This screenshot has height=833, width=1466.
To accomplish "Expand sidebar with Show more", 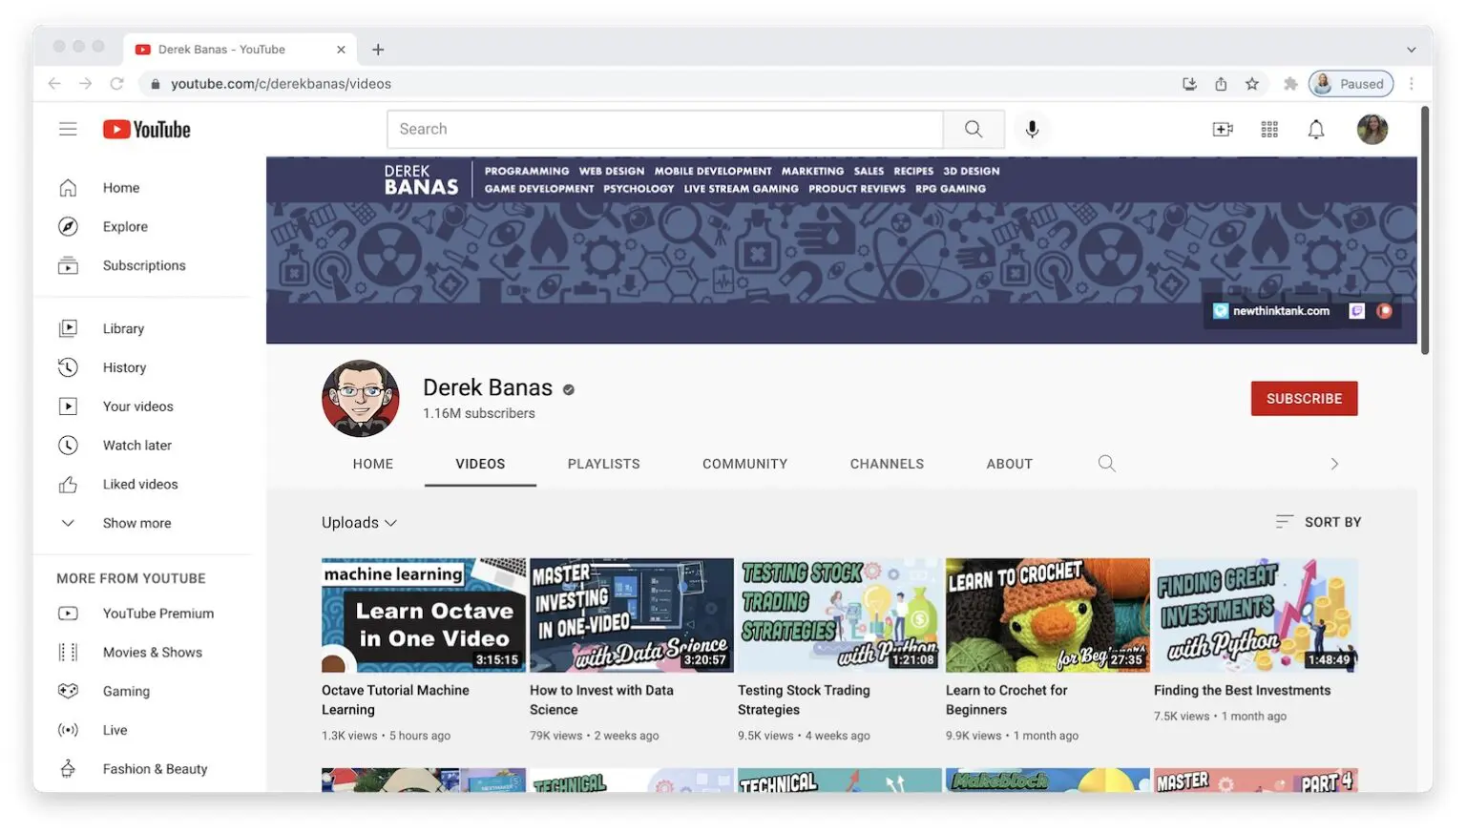I will [x=136, y=523].
